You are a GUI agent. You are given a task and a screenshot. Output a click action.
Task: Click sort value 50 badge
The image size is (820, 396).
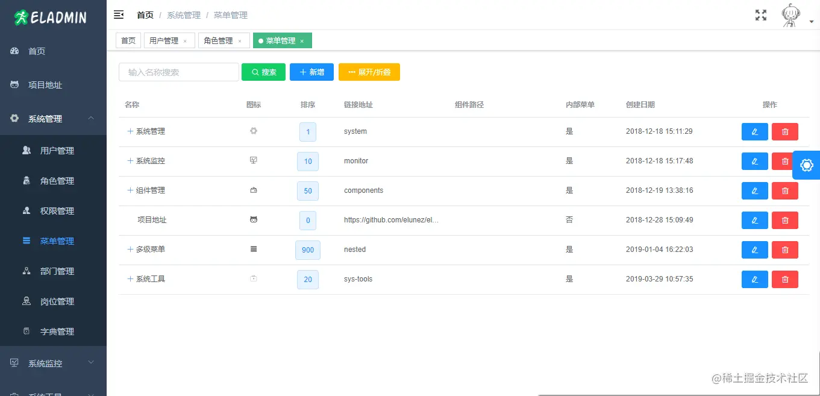(x=308, y=190)
